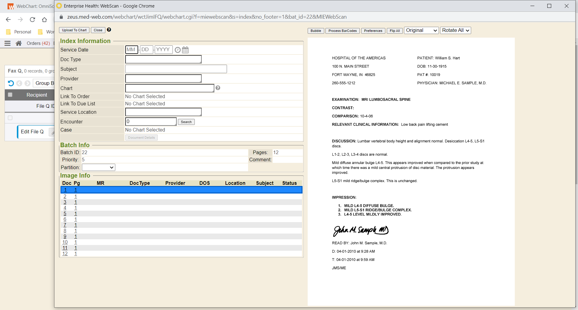Focus the year YYYY field

coord(163,50)
